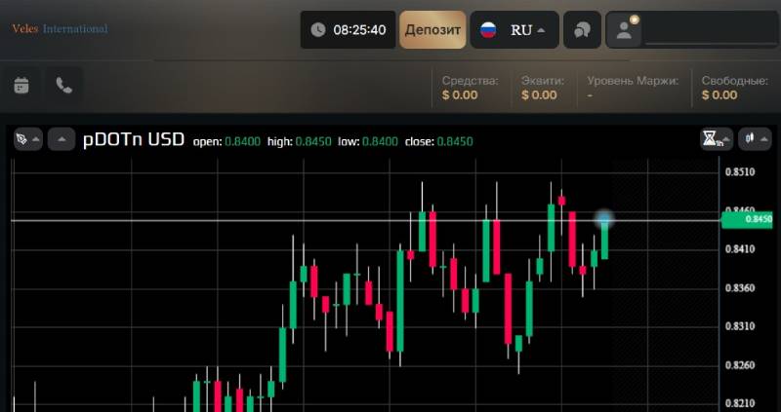Screen dimensions: 781x412
Task: Click the Russian flag icon
Action: click(x=488, y=30)
